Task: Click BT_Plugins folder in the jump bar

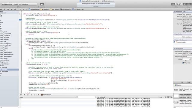Action: click(x=44, y=9)
